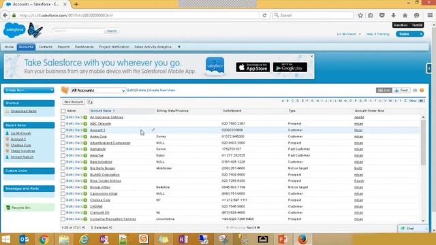Open a new browser tab with plus

coord(76,4)
